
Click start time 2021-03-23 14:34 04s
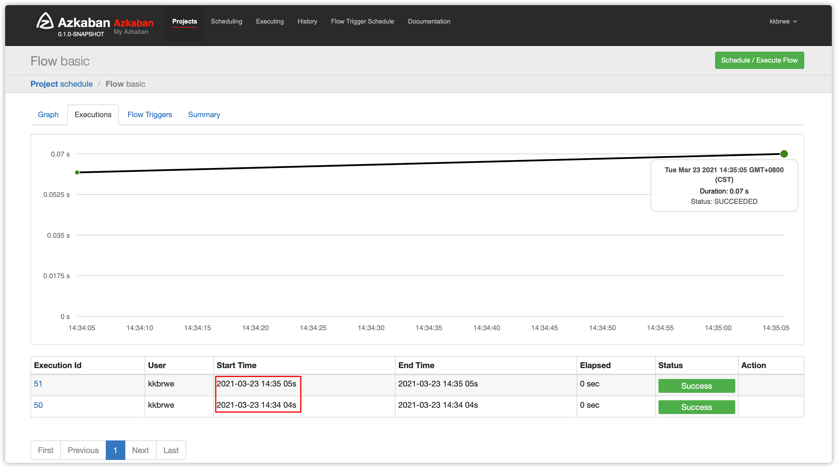[256, 405]
